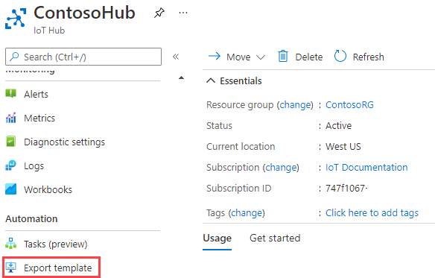Open Logs in the sidebar menu
This screenshot has width=435, height=278.
click(x=34, y=165)
